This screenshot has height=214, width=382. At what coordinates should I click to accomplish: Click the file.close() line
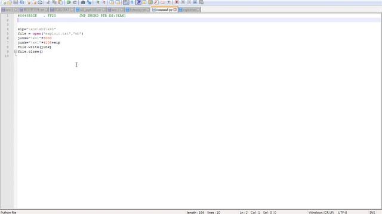pyautogui.click(x=30, y=52)
